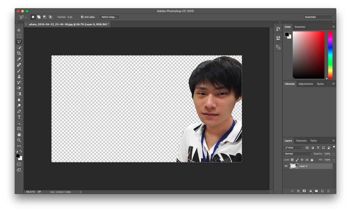This screenshot has width=351, height=214.
Task: Select the Blur tool
Action: pyautogui.click(x=19, y=100)
